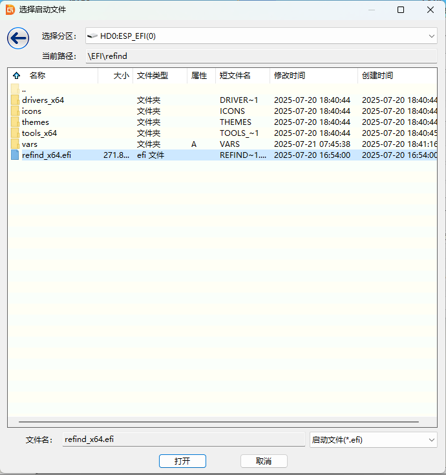This screenshot has height=475, width=446.
Task: Select the themes folder icon
Action: pos(16,122)
